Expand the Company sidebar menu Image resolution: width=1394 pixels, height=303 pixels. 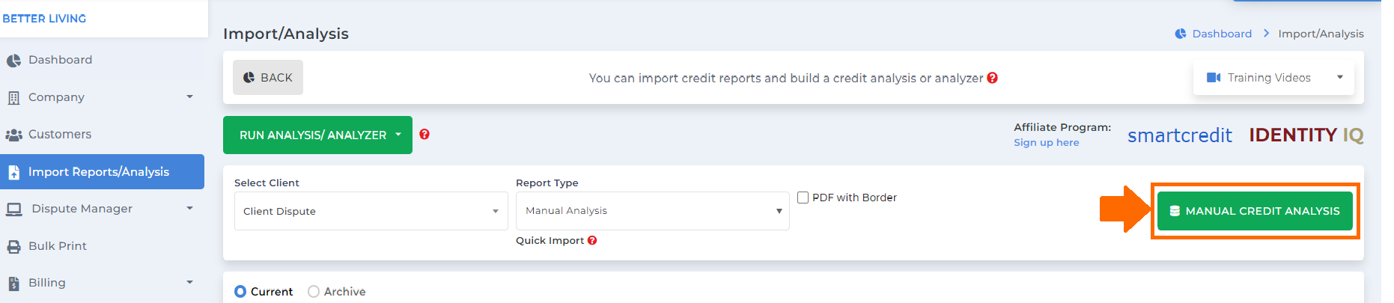click(102, 97)
